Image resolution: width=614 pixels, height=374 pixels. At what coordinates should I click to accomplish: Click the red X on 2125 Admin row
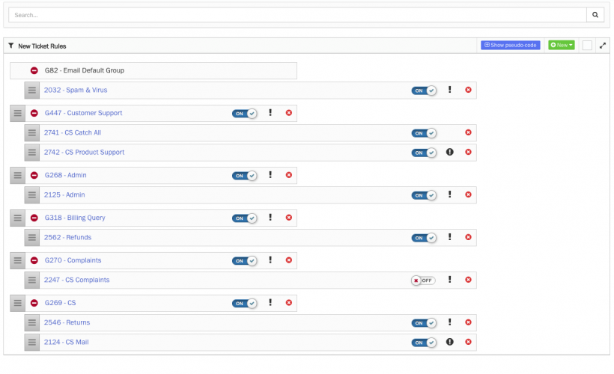[469, 195]
